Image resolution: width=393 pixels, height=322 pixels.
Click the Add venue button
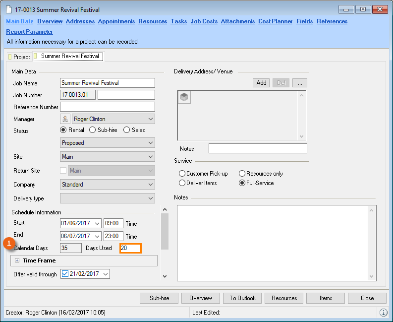[261, 83]
